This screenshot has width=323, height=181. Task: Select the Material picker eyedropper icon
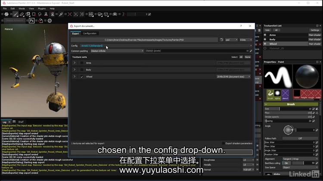61,14
